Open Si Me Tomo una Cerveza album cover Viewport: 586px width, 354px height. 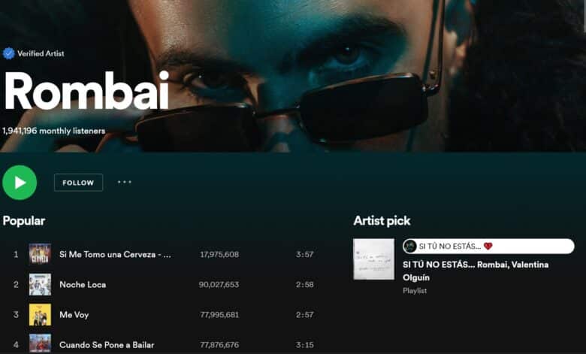click(x=40, y=254)
